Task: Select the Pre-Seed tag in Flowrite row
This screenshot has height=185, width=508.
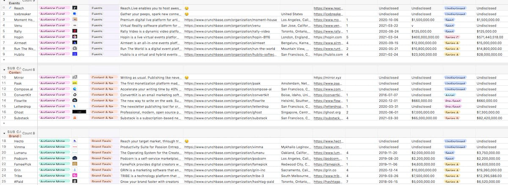Action: 453,101
